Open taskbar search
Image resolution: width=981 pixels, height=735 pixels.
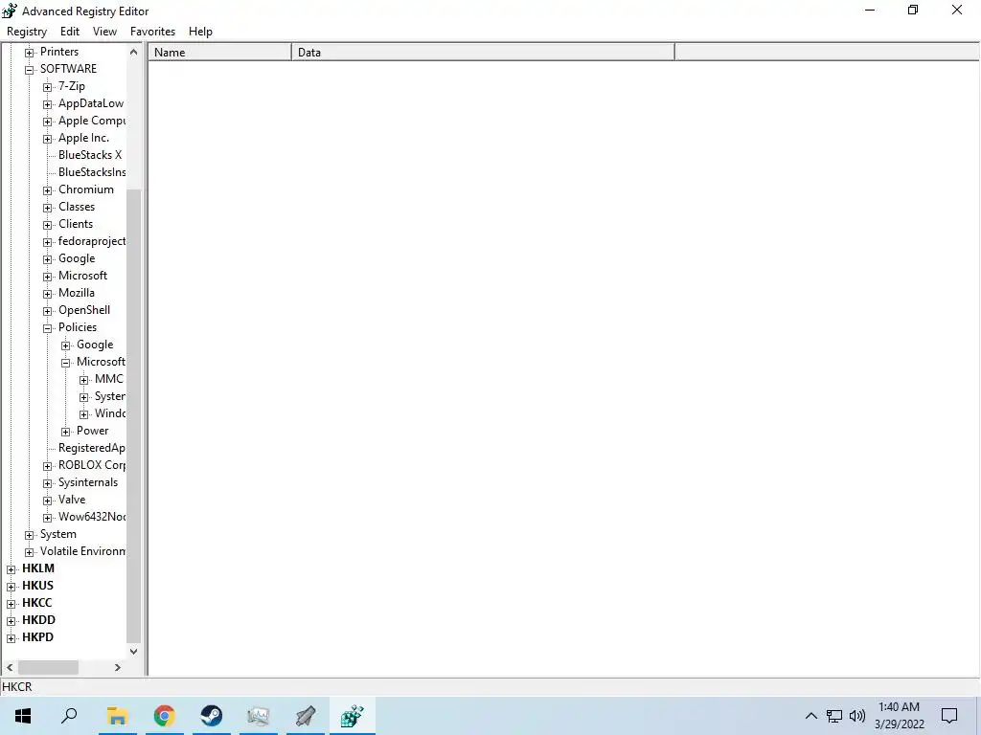click(x=69, y=716)
